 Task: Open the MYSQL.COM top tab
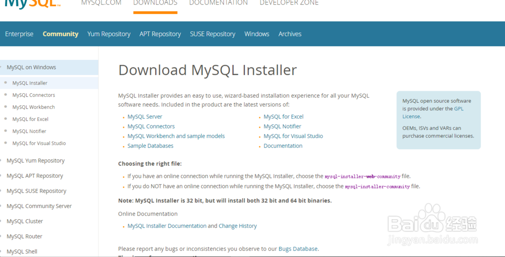pyautogui.click(x=101, y=3)
